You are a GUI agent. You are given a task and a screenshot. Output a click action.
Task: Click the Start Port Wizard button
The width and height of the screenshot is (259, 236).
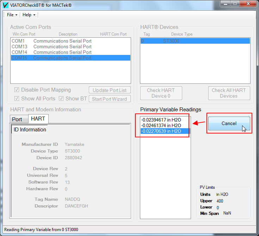110,99
